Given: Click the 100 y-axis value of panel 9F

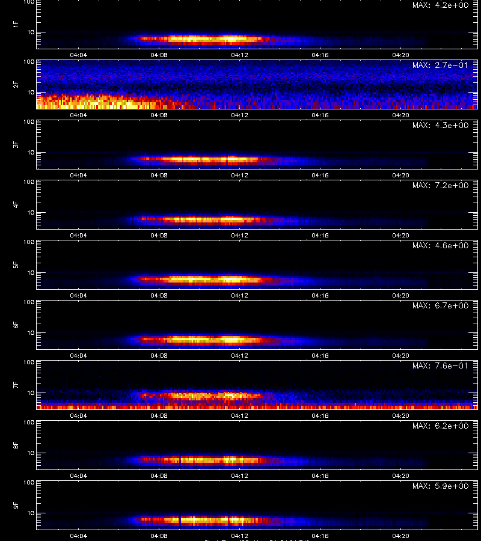Looking at the screenshot, I should point(29,483).
